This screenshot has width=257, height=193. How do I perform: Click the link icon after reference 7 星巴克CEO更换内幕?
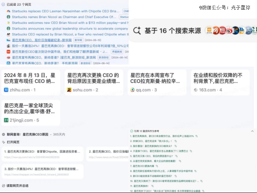tap(157, 166)
